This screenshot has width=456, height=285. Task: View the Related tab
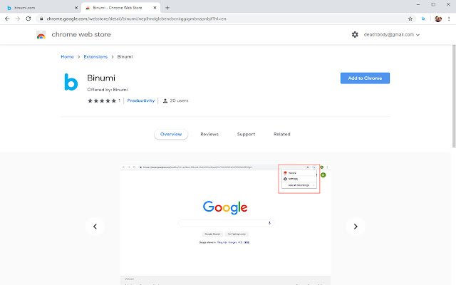(282, 134)
